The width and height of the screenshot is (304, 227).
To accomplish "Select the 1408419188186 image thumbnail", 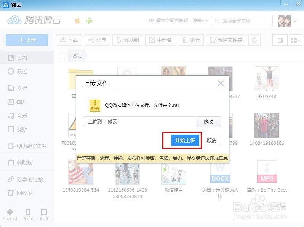I will 267,125.
